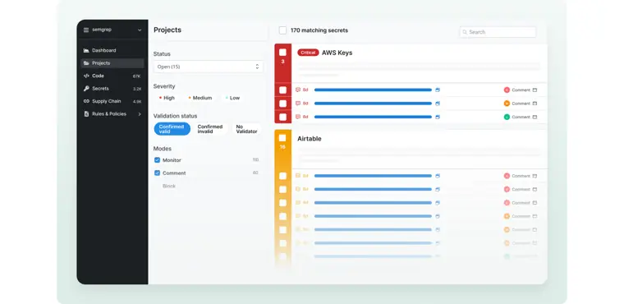Click calendar icon in AWS row with orange avatar
Image resolution: width=624 pixels, height=304 pixels.
pyautogui.click(x=535, y=104)
